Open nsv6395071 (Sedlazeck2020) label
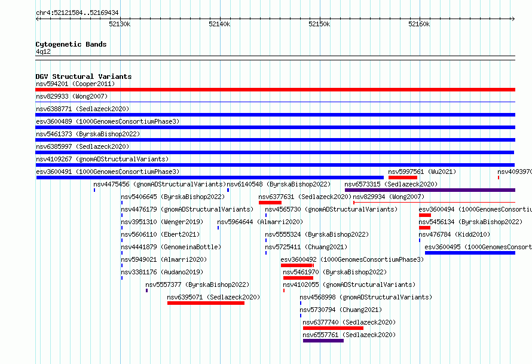The image size is (532, 364). pos(213,297)
